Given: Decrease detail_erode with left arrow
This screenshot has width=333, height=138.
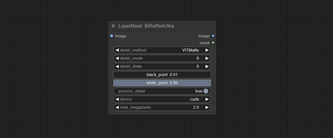Looking at the screenshot, I should (117, 58).
